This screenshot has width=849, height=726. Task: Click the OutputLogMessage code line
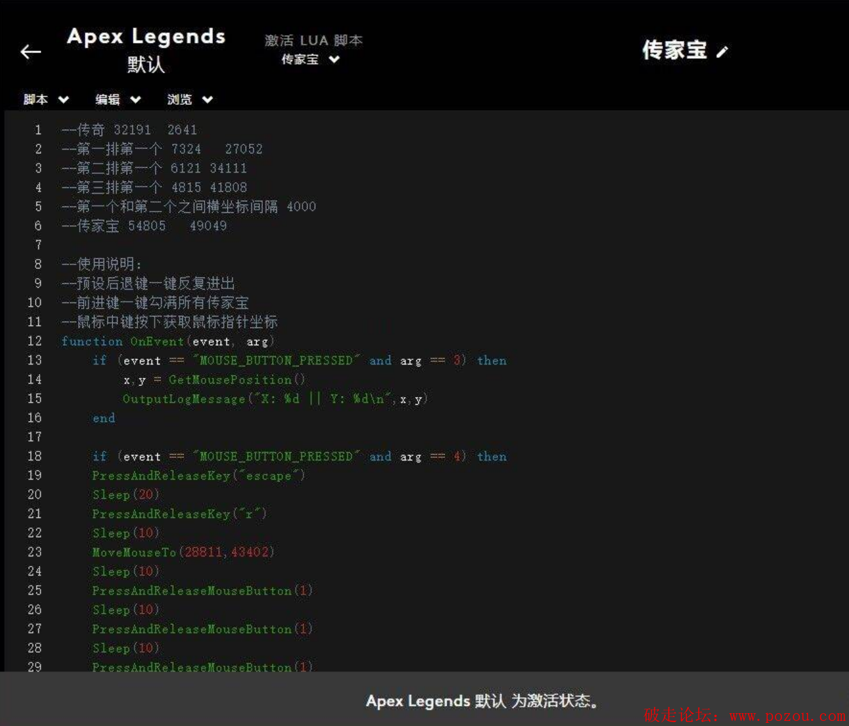click(x=275, y=399)
